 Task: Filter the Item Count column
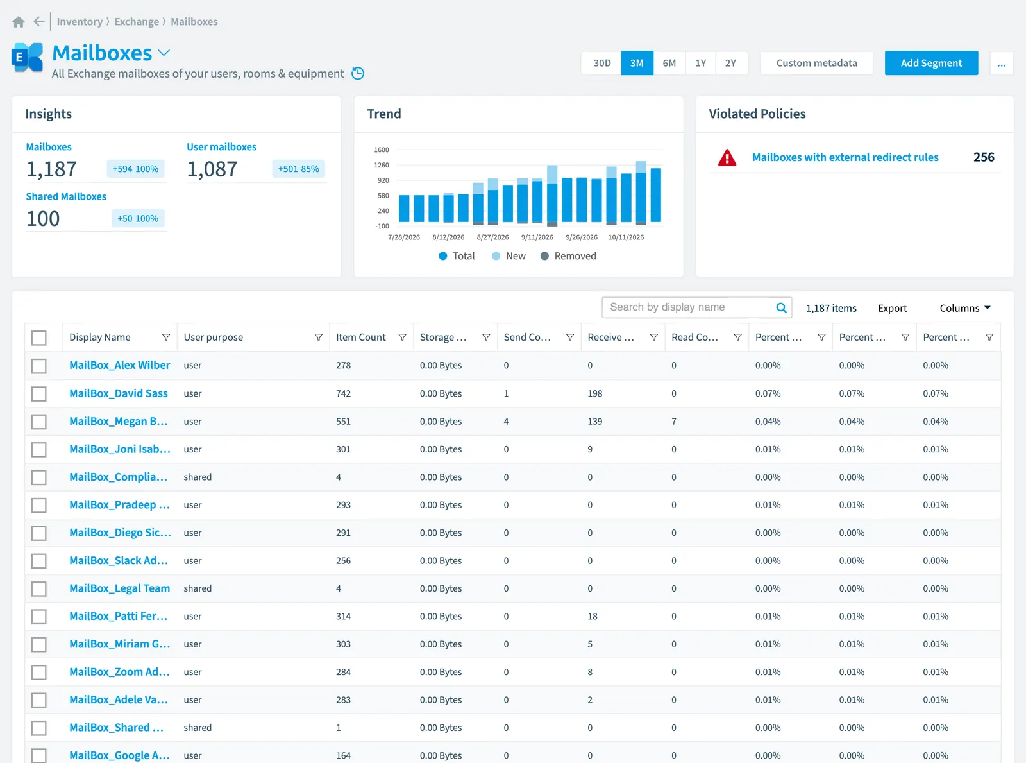(403, 338)
